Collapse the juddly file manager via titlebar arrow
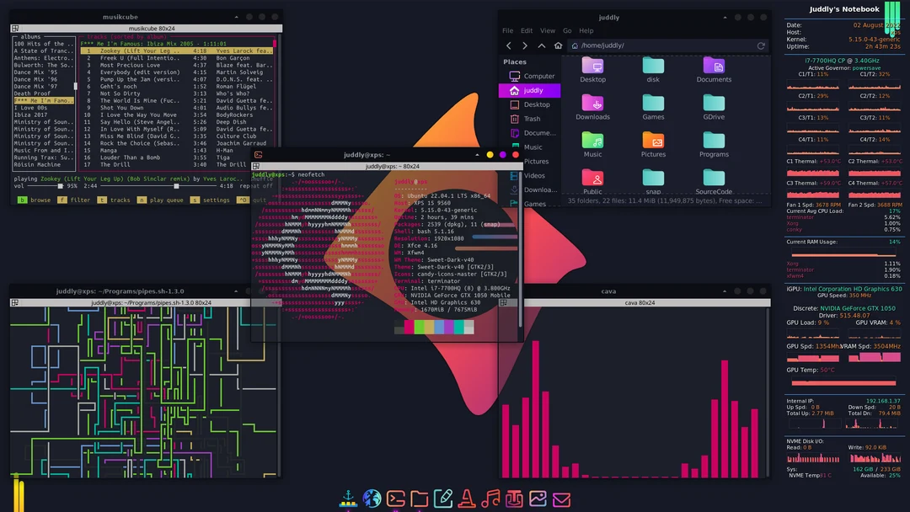 [x=725, y=17]
